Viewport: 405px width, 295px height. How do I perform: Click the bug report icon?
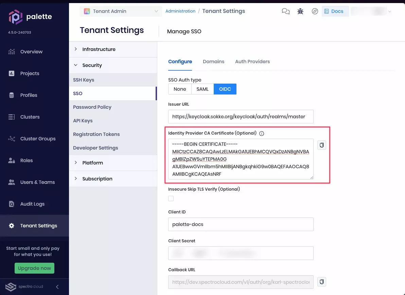(x=300, y=11)
